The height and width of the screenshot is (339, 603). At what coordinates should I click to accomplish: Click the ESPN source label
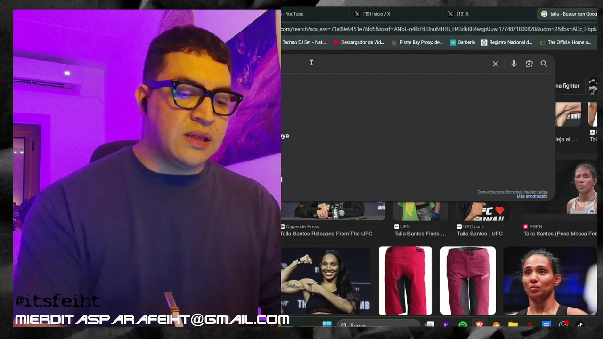point(532,226)
